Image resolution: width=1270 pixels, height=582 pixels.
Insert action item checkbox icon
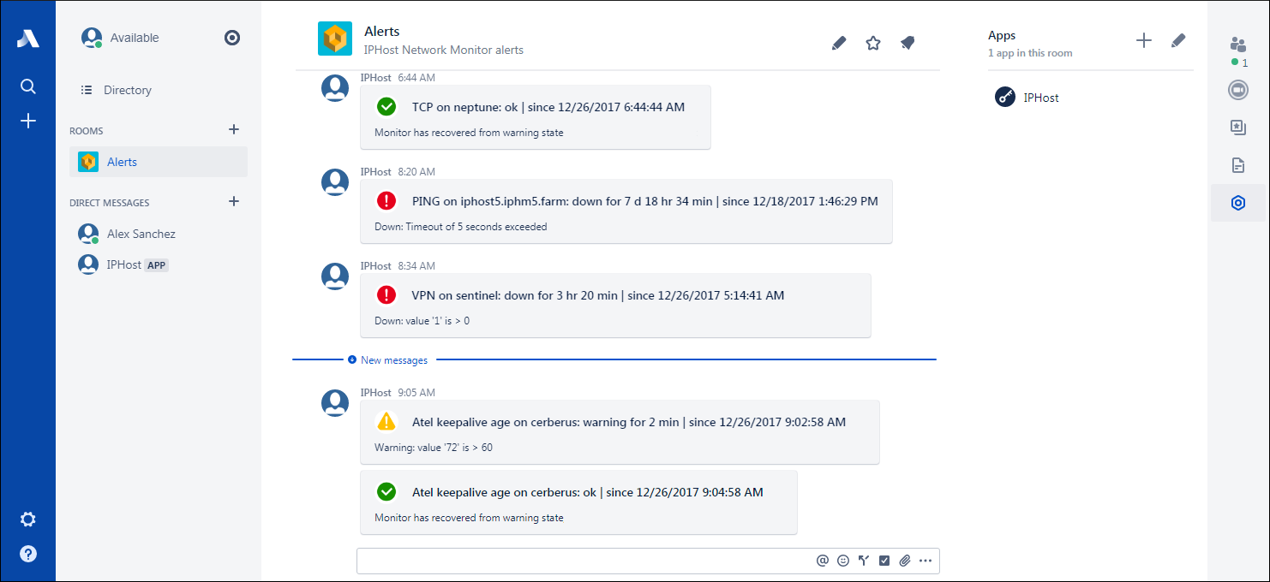point(884,561)
